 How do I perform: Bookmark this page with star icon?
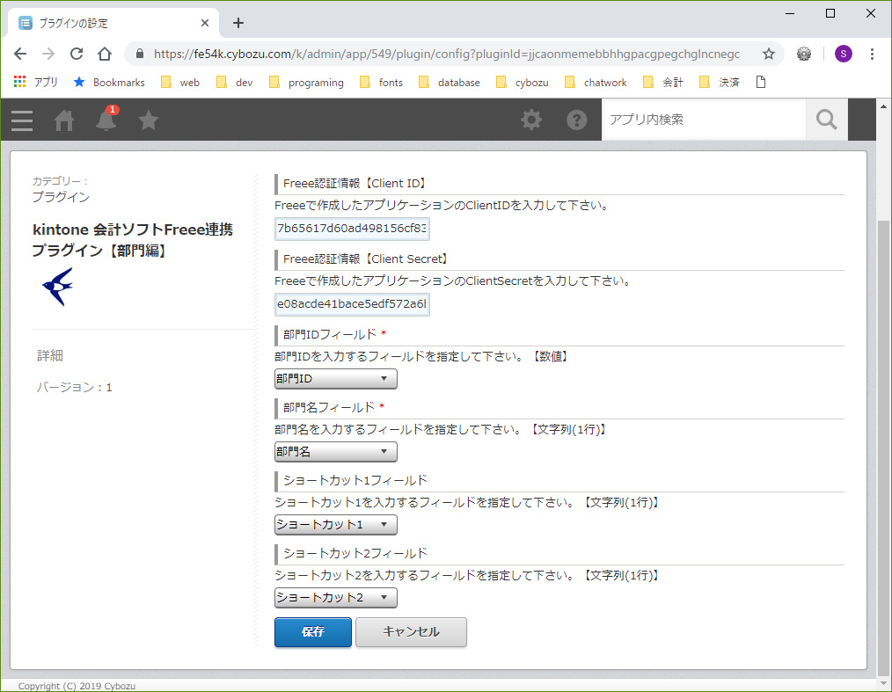pyautogui.click(x=769, y=54)
